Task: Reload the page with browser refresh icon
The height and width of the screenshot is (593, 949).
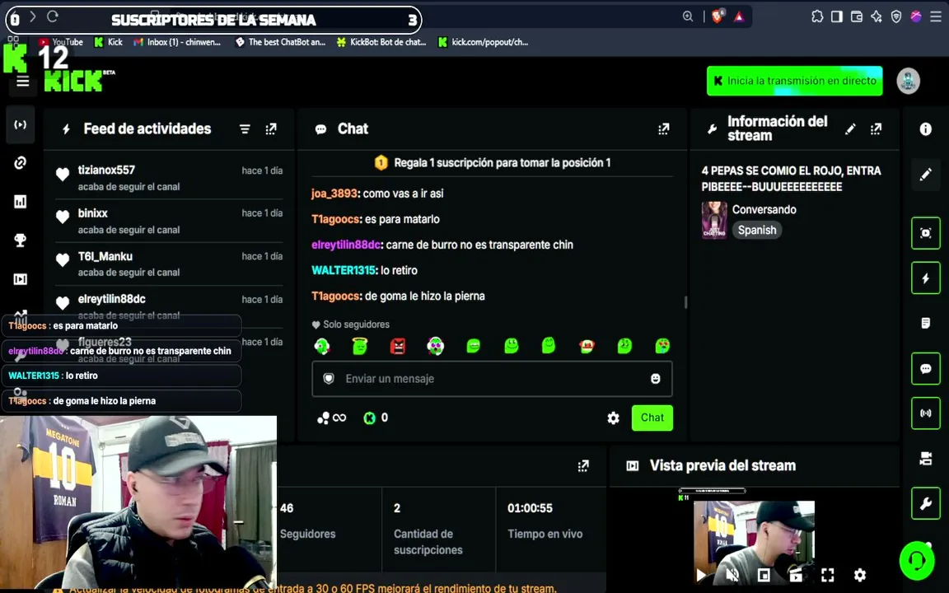Action: pos(53,16)
